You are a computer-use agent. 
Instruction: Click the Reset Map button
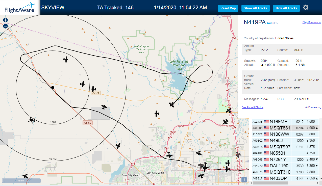[x=228, y=8]
